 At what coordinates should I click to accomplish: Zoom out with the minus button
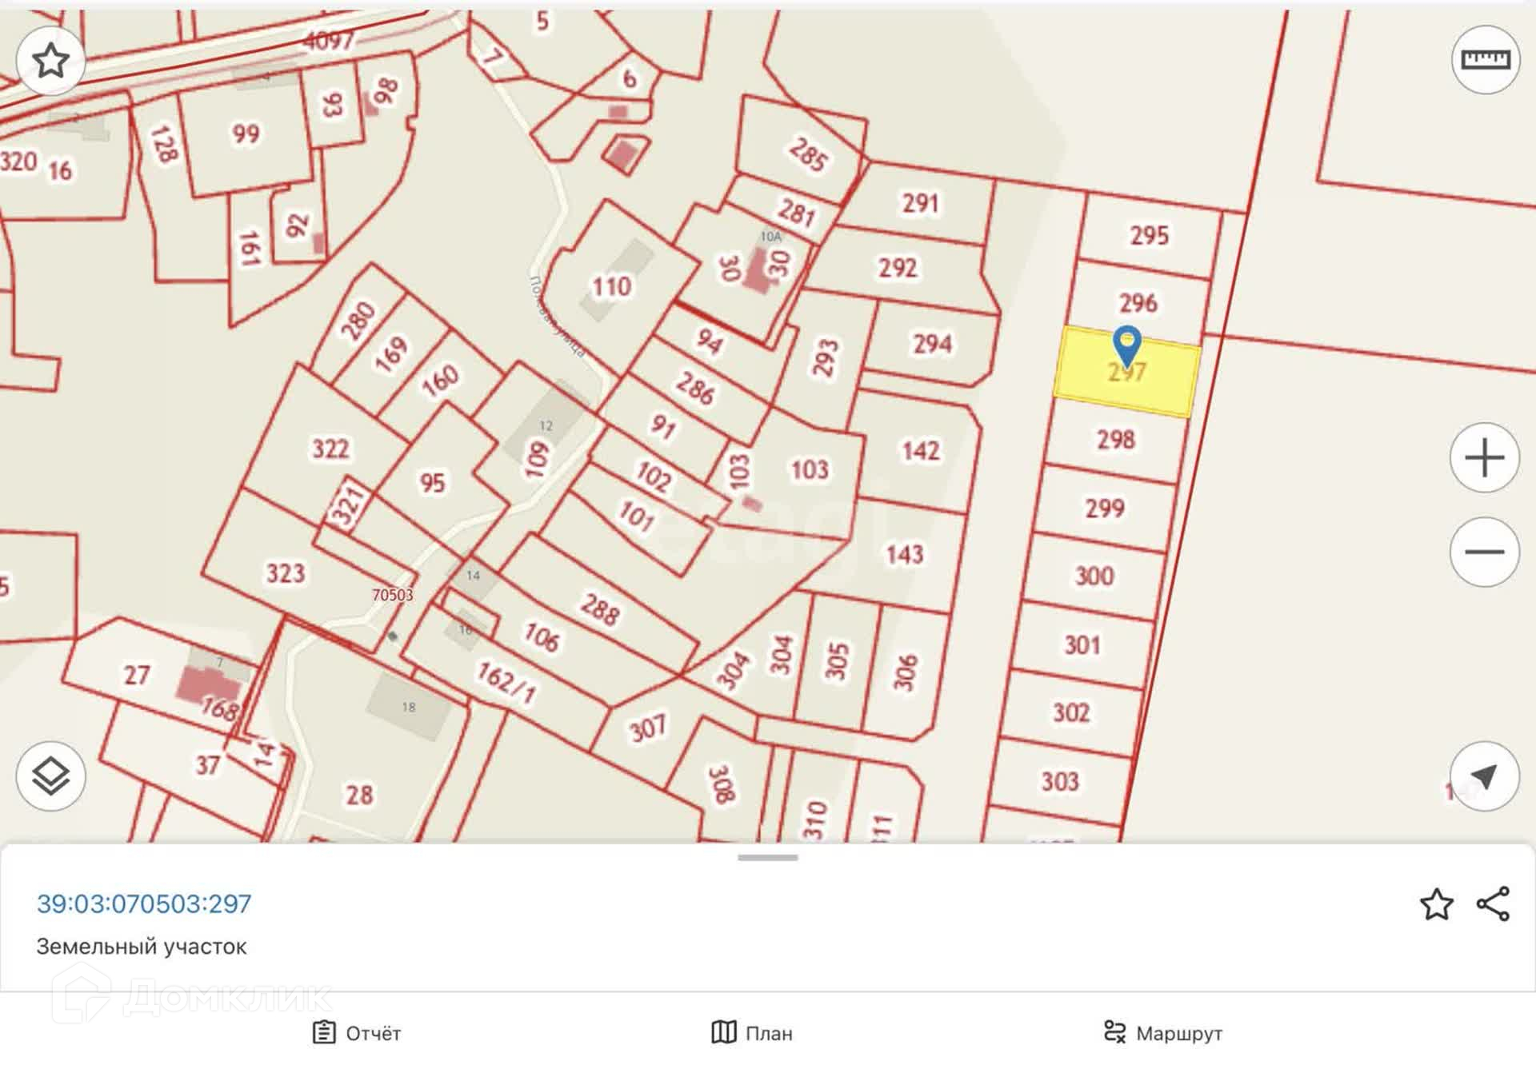click(1484, 552)
